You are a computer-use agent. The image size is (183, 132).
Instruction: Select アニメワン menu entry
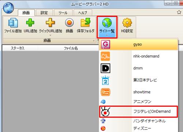pyautogui.click(x=139, y=102)
